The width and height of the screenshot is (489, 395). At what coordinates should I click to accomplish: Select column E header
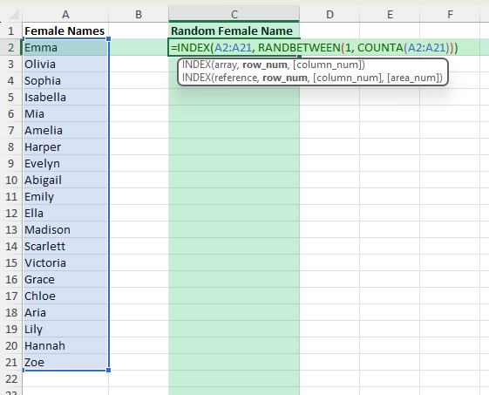(x=390, y=14)
